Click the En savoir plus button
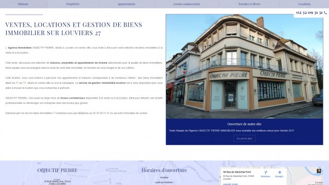Viewport: 329px width, 185px height. point(244,138)
